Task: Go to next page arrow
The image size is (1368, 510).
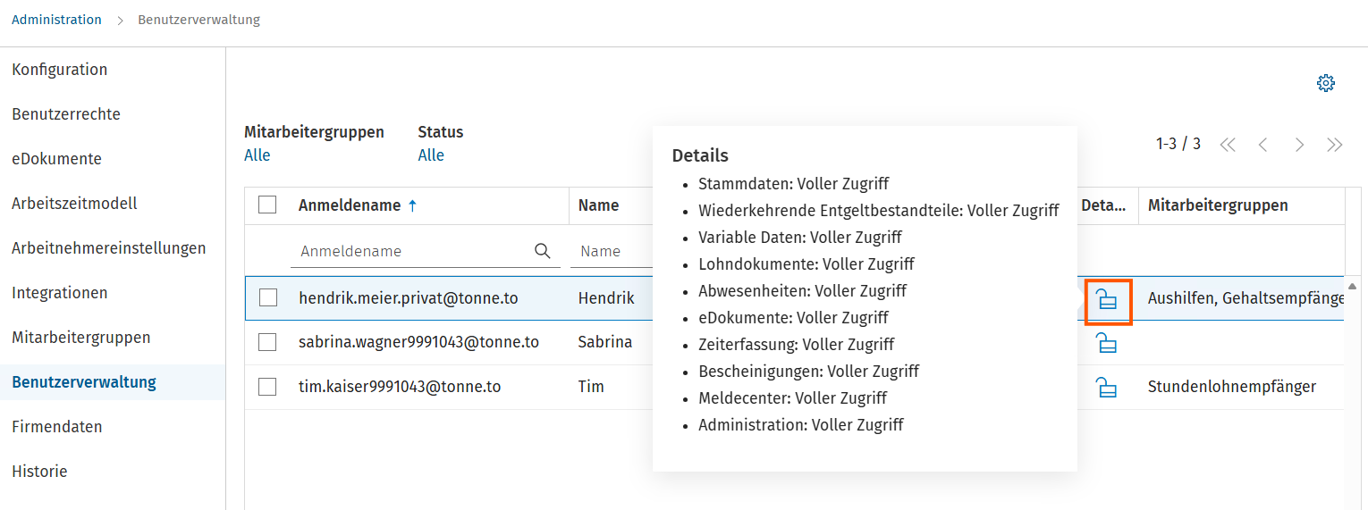Action: point(1299,145)
